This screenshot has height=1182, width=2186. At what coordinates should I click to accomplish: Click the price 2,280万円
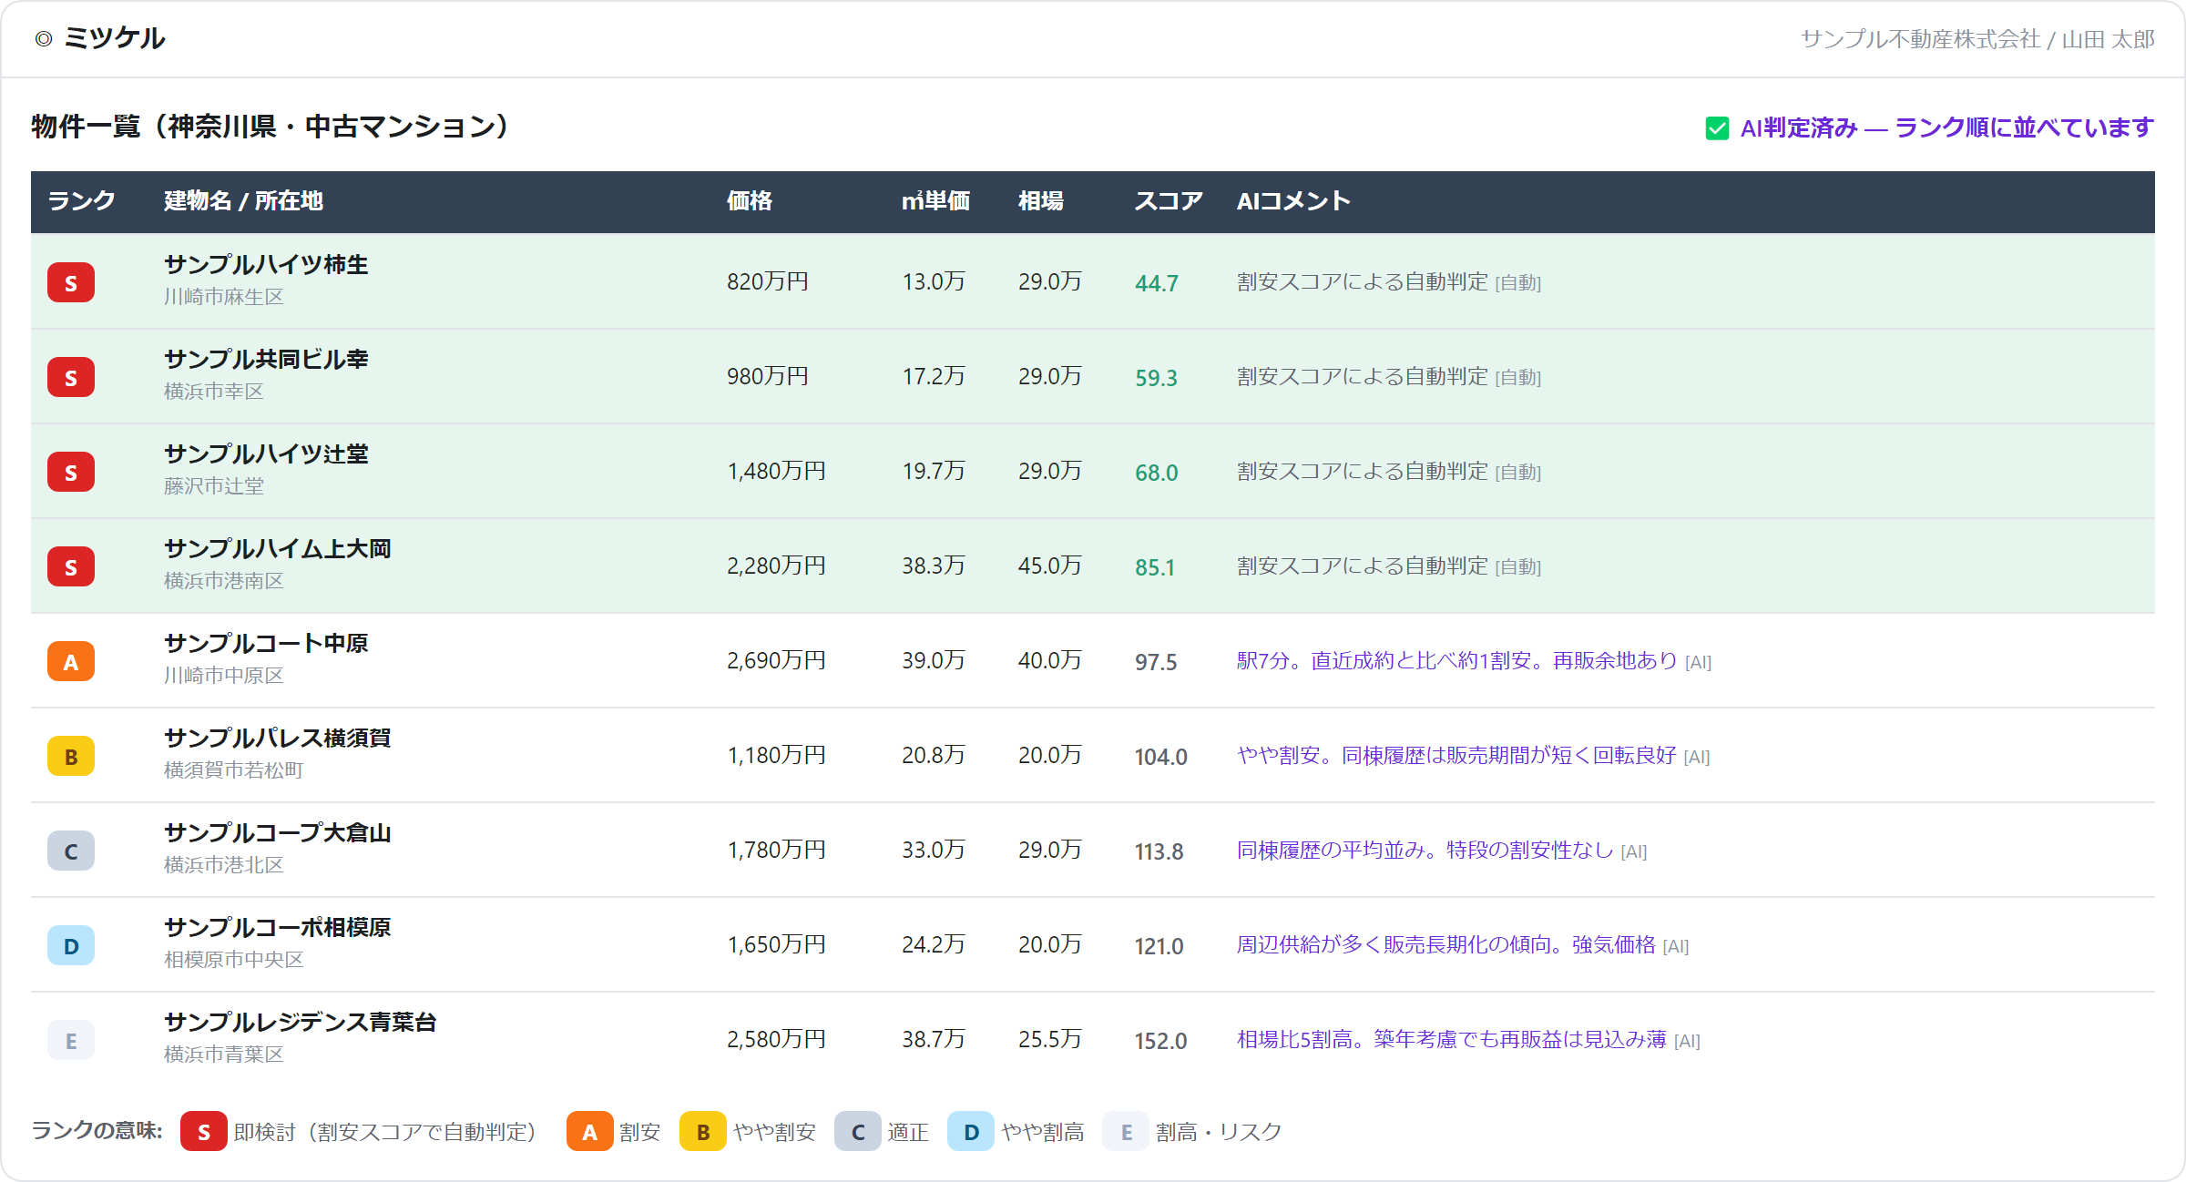(776, 566)
